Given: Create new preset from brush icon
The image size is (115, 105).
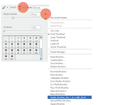Looking at the screenshot, I should click(45, 19).
